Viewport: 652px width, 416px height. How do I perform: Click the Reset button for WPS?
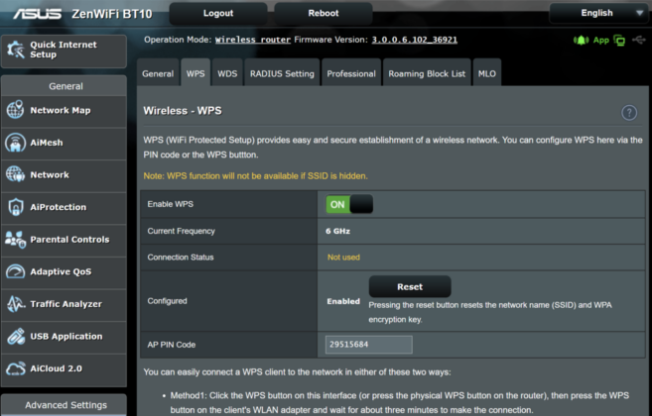coord(410,286)
